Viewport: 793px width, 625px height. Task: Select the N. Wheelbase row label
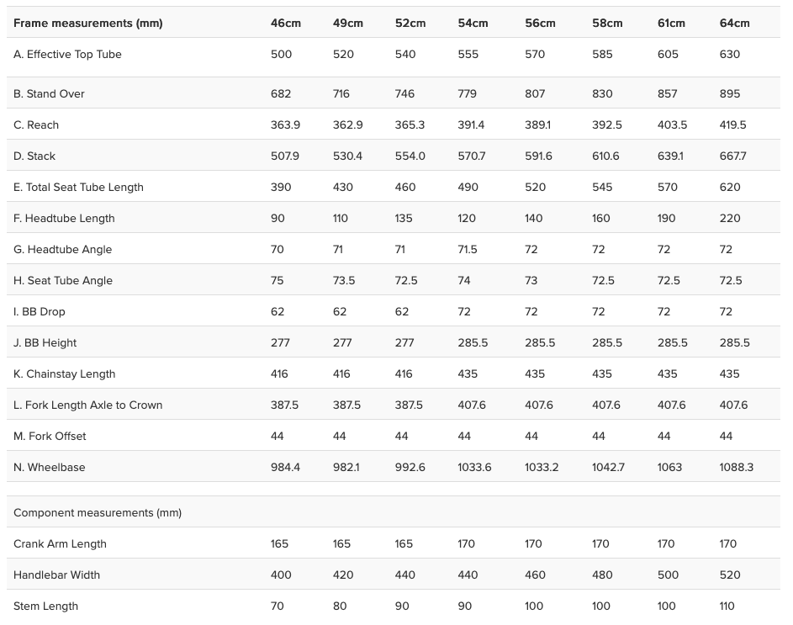(50, 467)
